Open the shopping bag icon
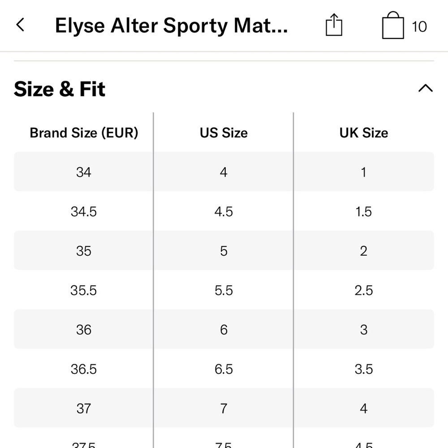 tap(393, 25)
